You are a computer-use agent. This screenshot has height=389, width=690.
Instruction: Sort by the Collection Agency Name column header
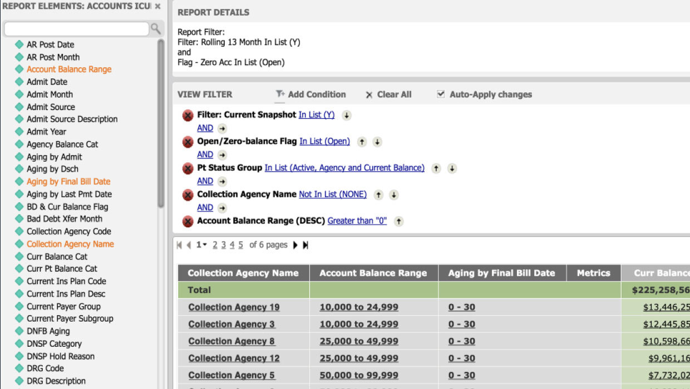tap(243, 273)
